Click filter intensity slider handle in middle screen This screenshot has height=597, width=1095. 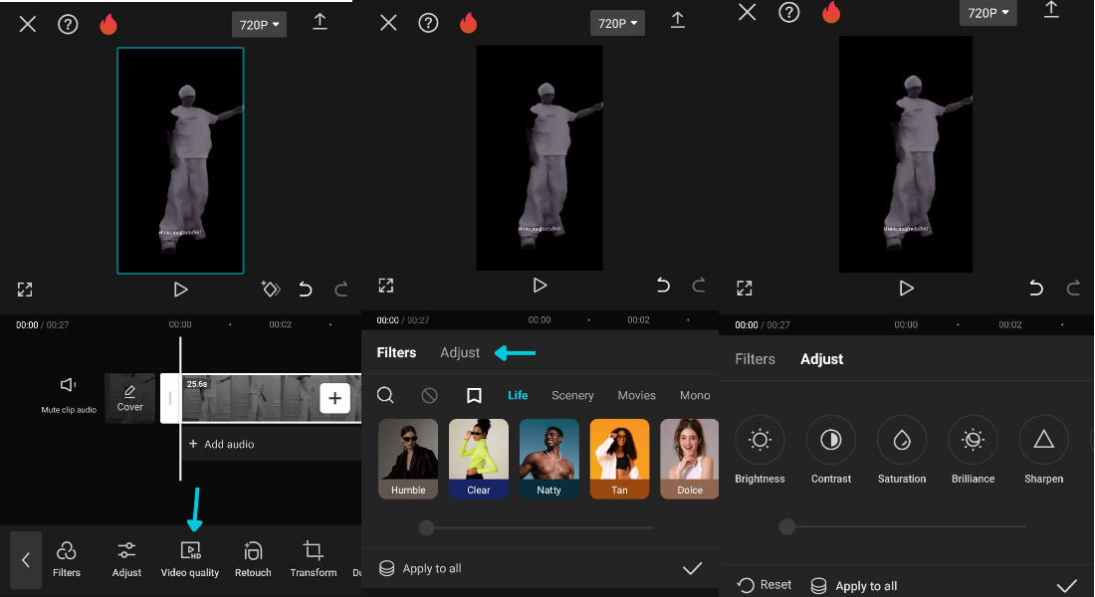pos(426,528)
